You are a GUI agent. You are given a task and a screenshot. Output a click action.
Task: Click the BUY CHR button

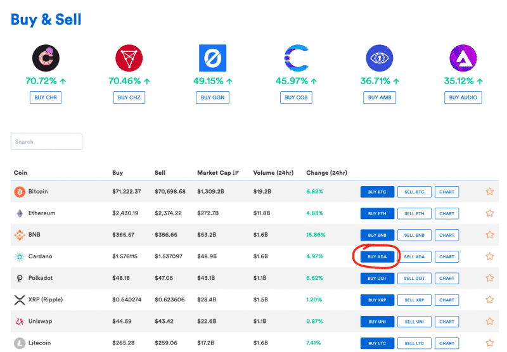pos(46,97)
